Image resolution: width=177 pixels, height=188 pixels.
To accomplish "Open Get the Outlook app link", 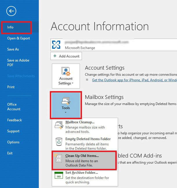I will pyautogui.click(x=134, y=80).
